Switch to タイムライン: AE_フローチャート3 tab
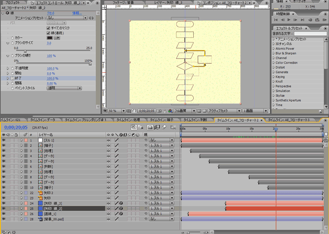 (289, 120)
